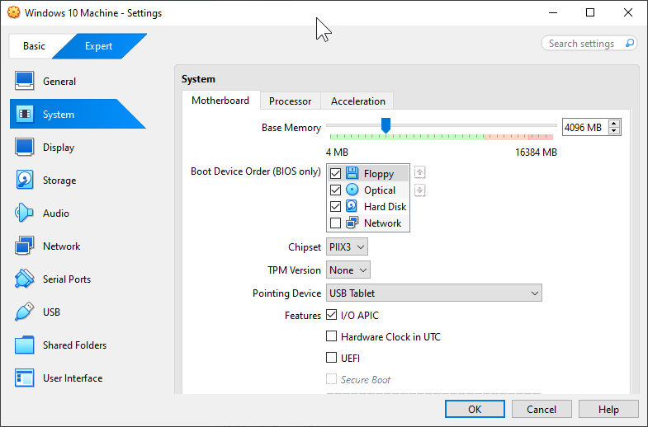Switch to the Processor tab
This screenshot has height=427, width=648.
(290, 101)
